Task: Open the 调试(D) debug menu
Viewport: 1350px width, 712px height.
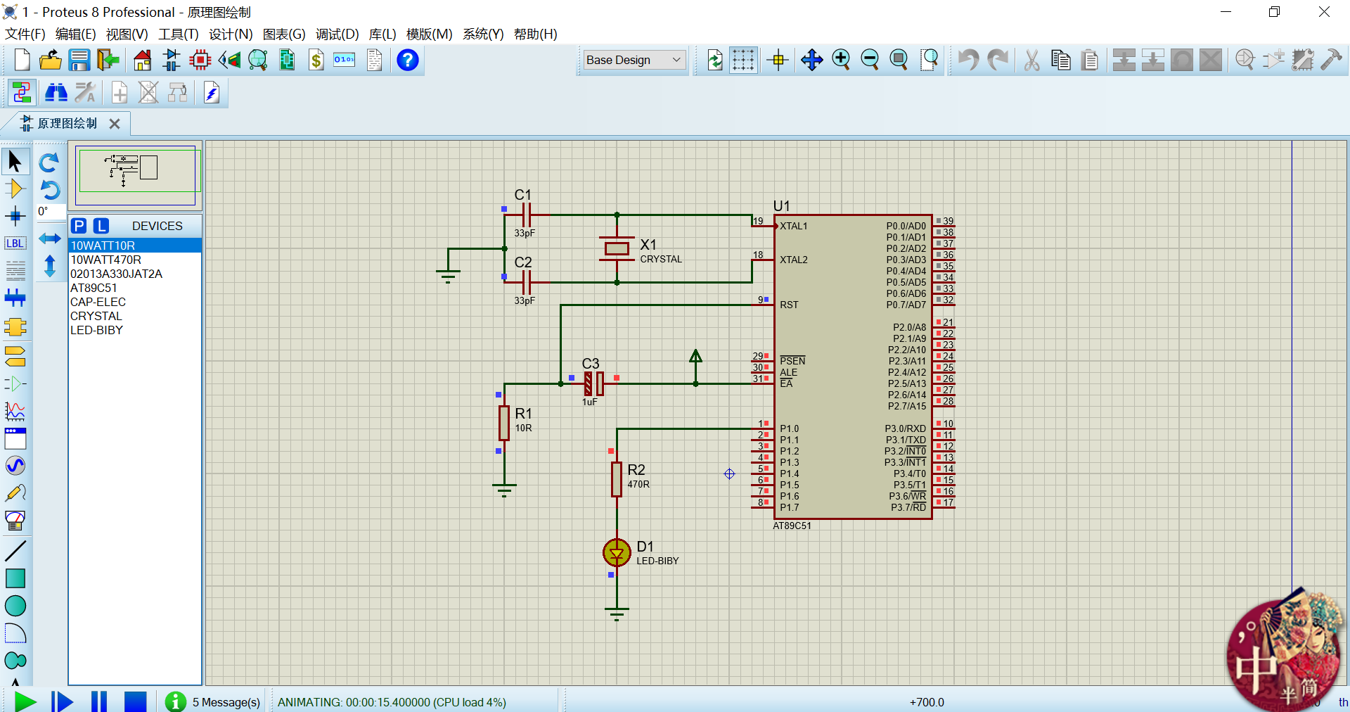Action: pos(337,34)
